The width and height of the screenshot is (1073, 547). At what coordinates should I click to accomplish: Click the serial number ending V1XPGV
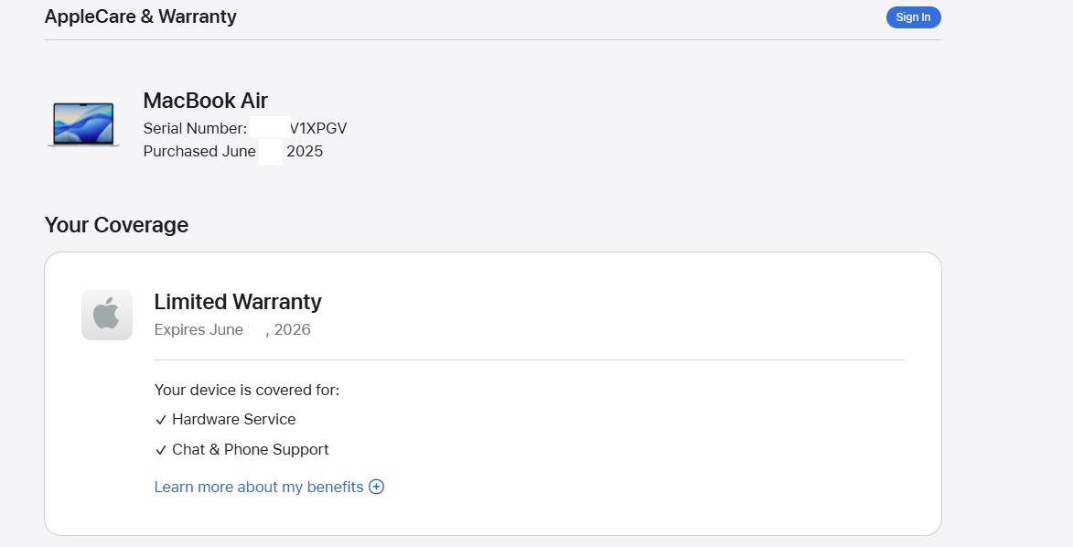tap(318, 128)
